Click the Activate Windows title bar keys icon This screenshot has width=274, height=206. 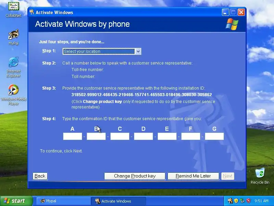32,12
